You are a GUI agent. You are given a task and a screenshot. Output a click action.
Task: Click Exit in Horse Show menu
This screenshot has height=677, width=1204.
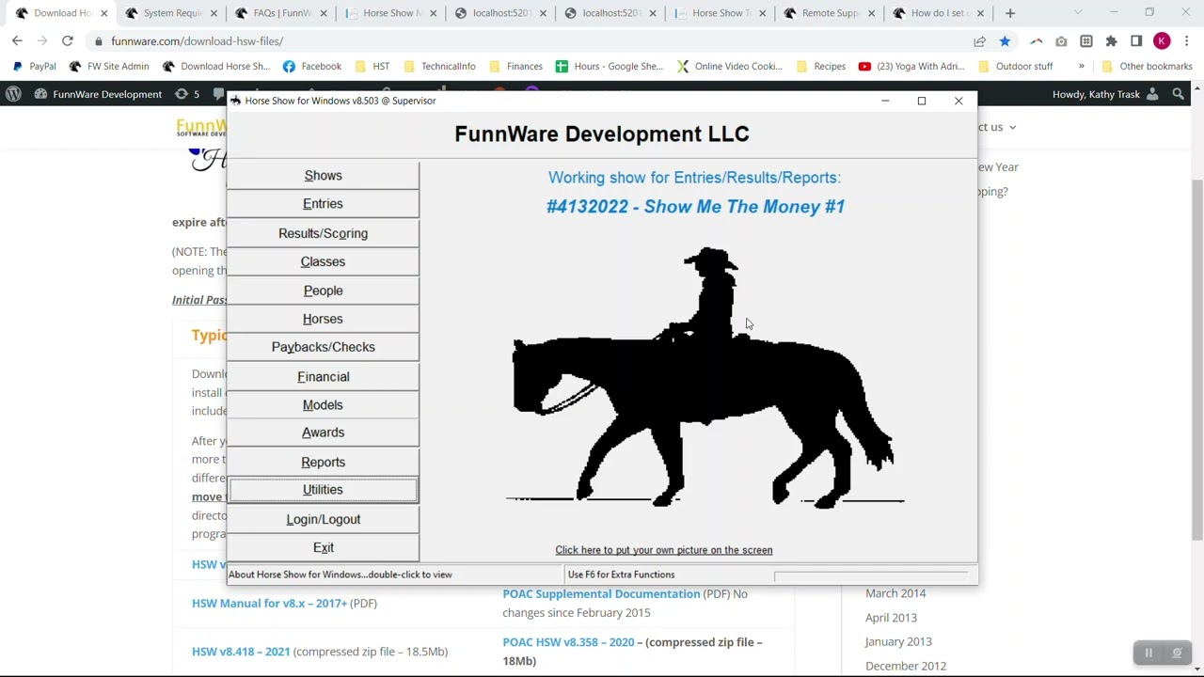point(323,547)
